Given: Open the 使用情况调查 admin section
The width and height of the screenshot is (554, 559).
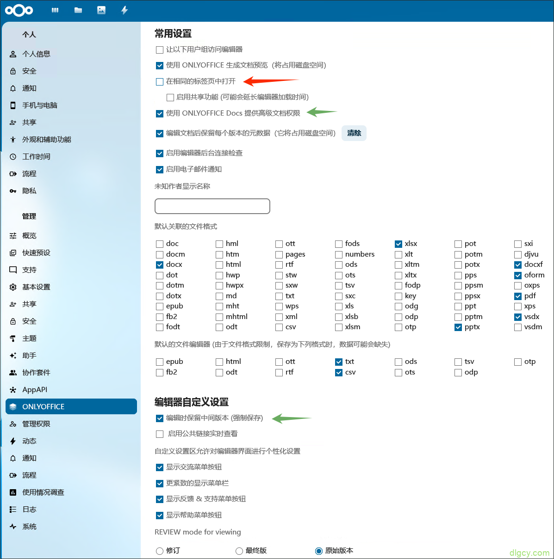Looking at the screenshot, I should (x=71, y=492).
